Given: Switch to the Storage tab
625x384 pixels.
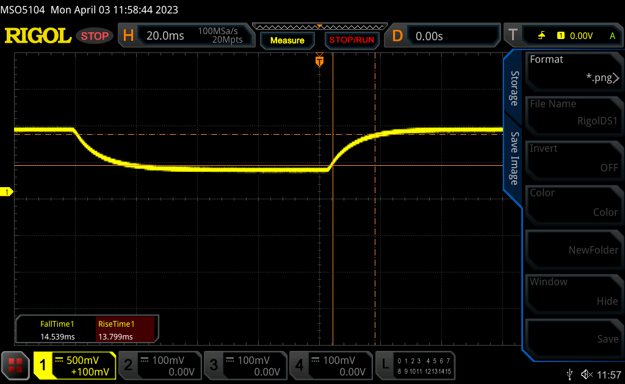Looking at the screenshot, I should 515,88.
